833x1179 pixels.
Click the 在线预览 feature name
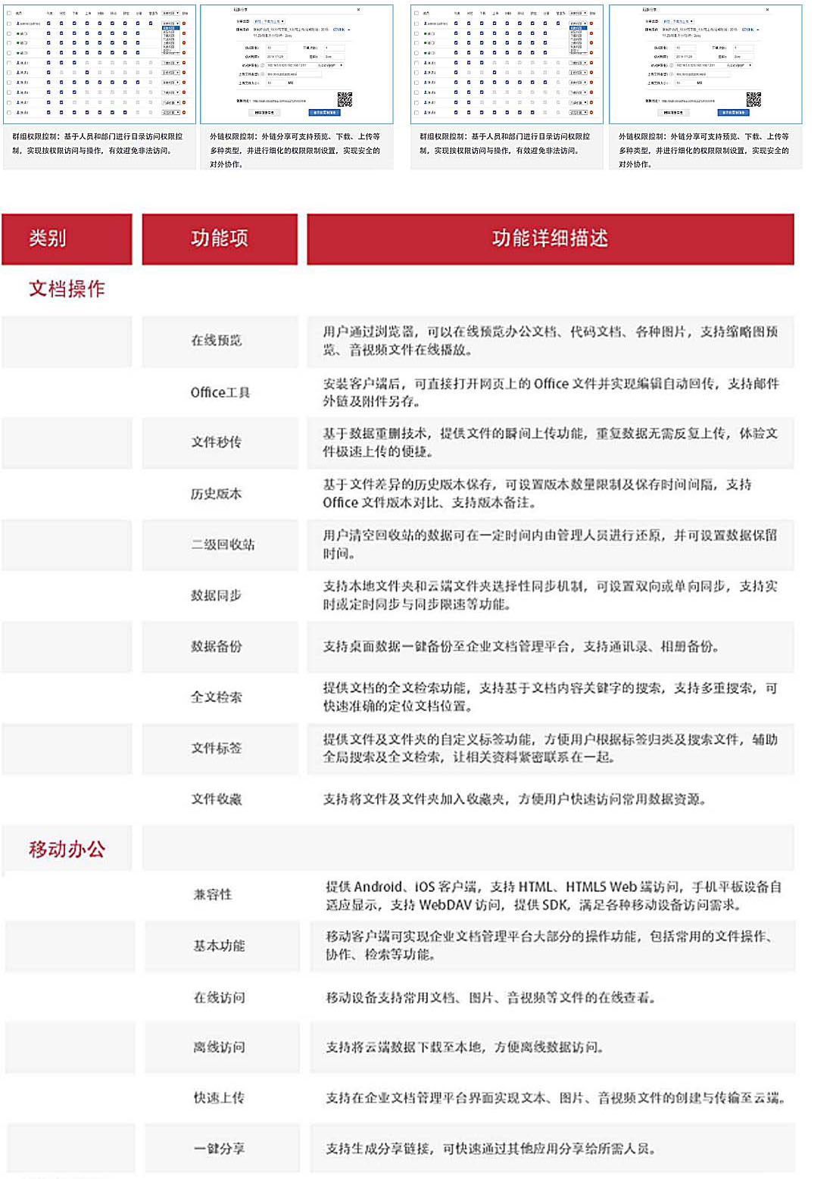coord(217,341)
